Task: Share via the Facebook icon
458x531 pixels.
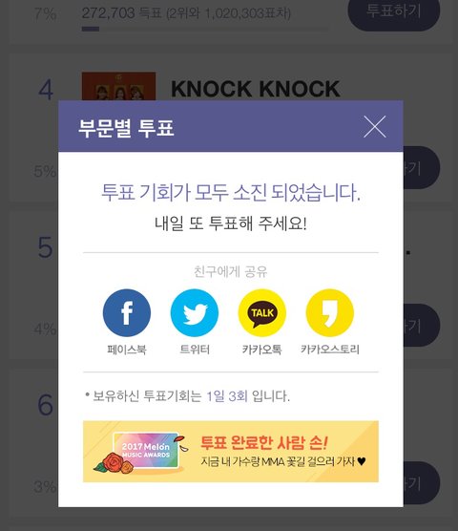Action: 127,312
